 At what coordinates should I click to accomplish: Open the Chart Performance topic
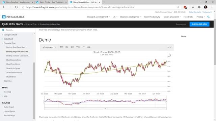pyautogui.click(x=14, y=73)
